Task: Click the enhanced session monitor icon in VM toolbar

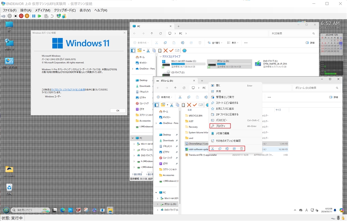Action: coord(59,16)
